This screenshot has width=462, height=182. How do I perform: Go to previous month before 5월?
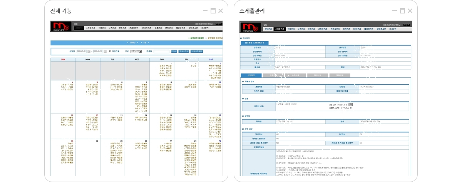click(141, 43)
